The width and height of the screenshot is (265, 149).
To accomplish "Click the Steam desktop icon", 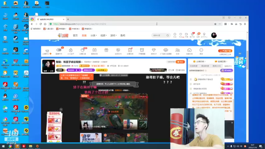I will pyautogui.click(x=16, y=39).
